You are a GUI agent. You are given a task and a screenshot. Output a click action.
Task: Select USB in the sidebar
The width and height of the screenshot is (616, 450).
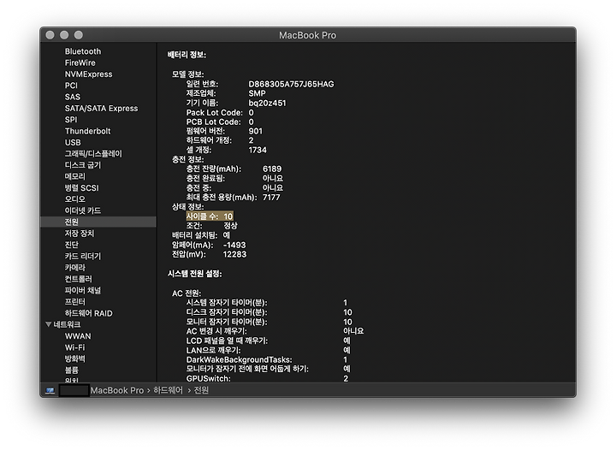click(73, 143)
